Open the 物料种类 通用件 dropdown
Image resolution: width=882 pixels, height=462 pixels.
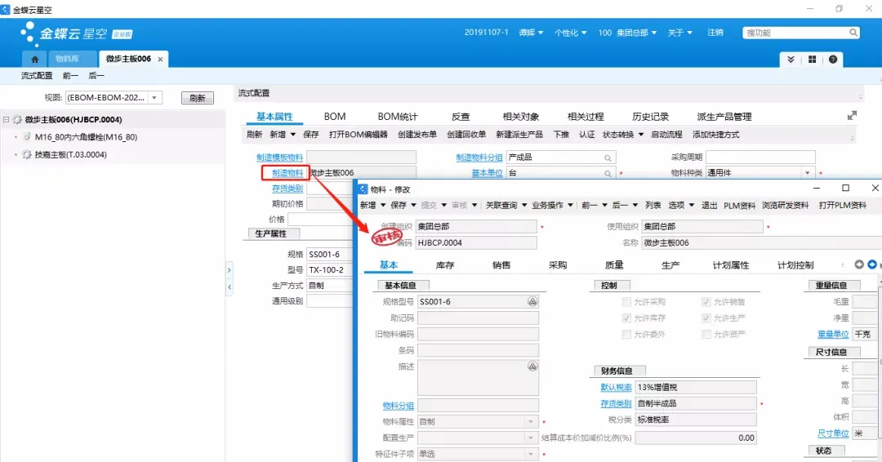808,173
